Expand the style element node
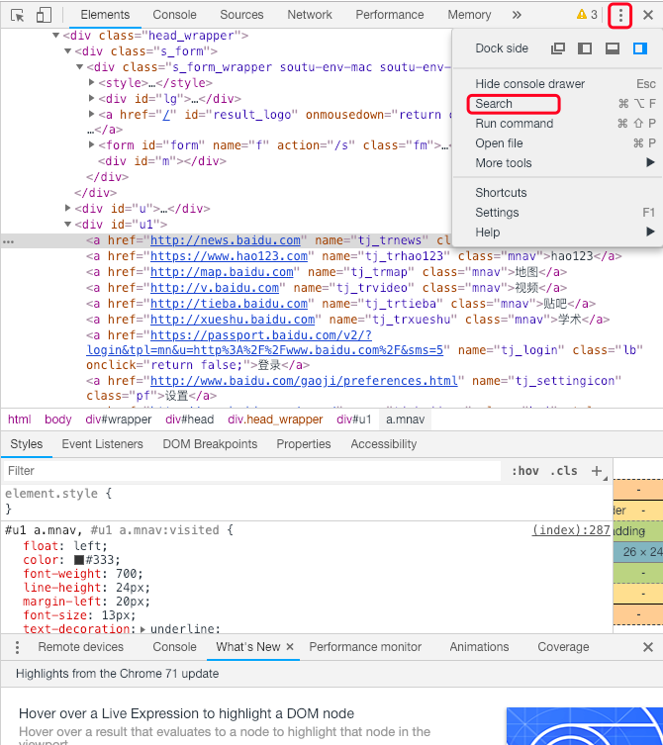 pos(92,82)
